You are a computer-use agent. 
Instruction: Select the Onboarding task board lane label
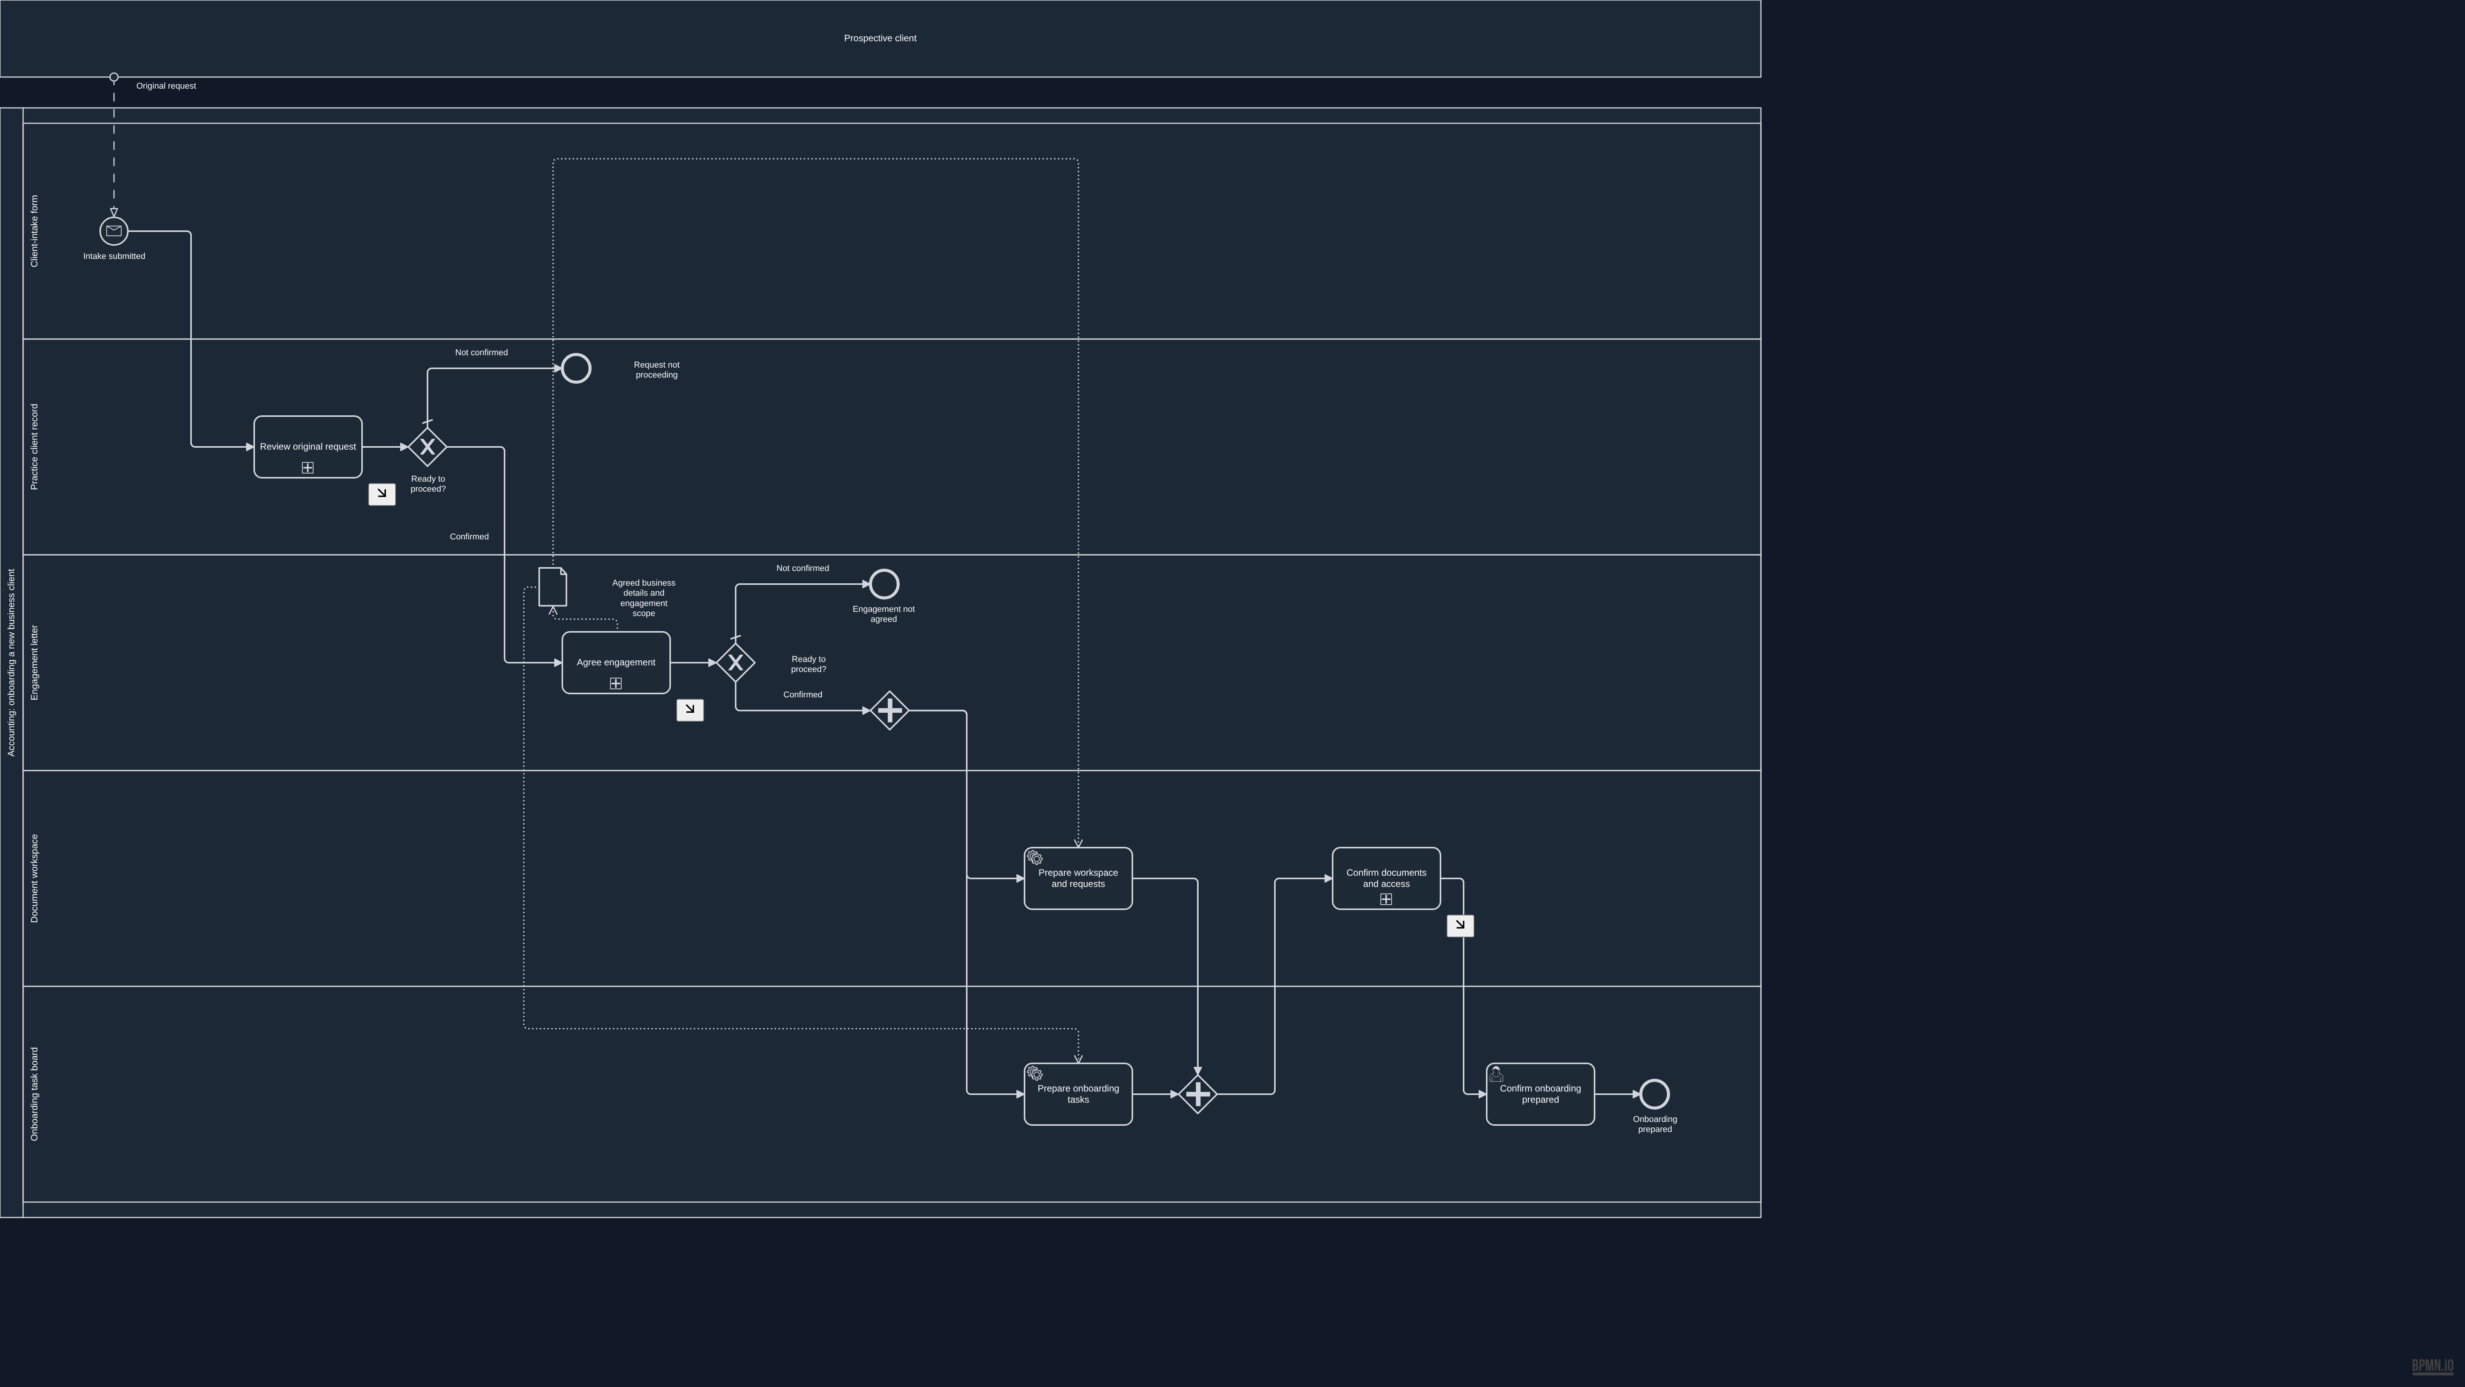pyautogui.click(x=34, y=1094)
